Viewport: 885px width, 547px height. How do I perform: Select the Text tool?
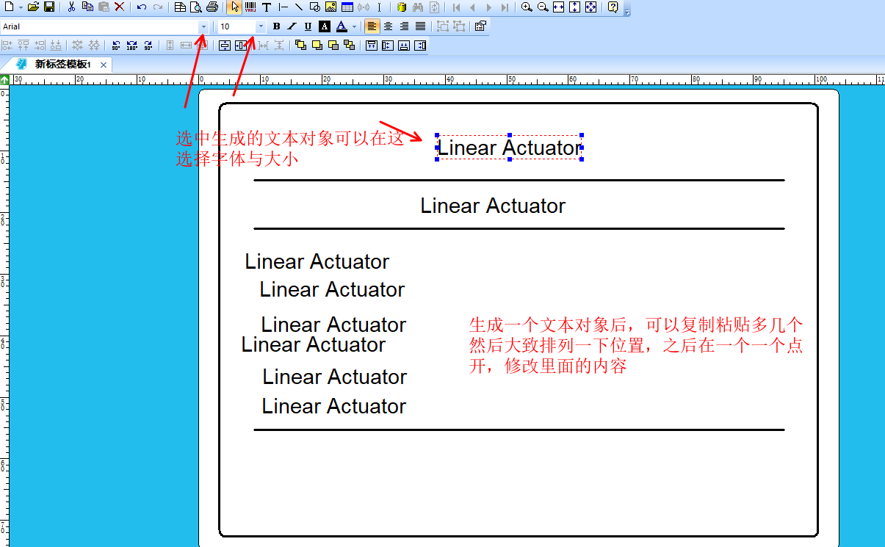267,7
